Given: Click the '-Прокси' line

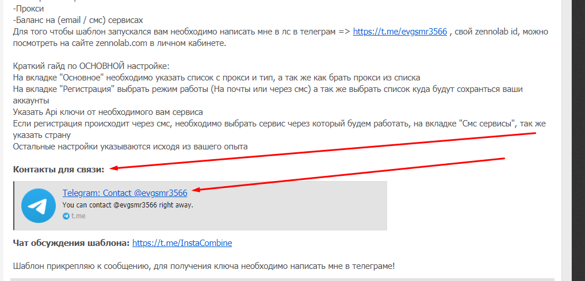Looking at the screenshot, I should 28,9.
